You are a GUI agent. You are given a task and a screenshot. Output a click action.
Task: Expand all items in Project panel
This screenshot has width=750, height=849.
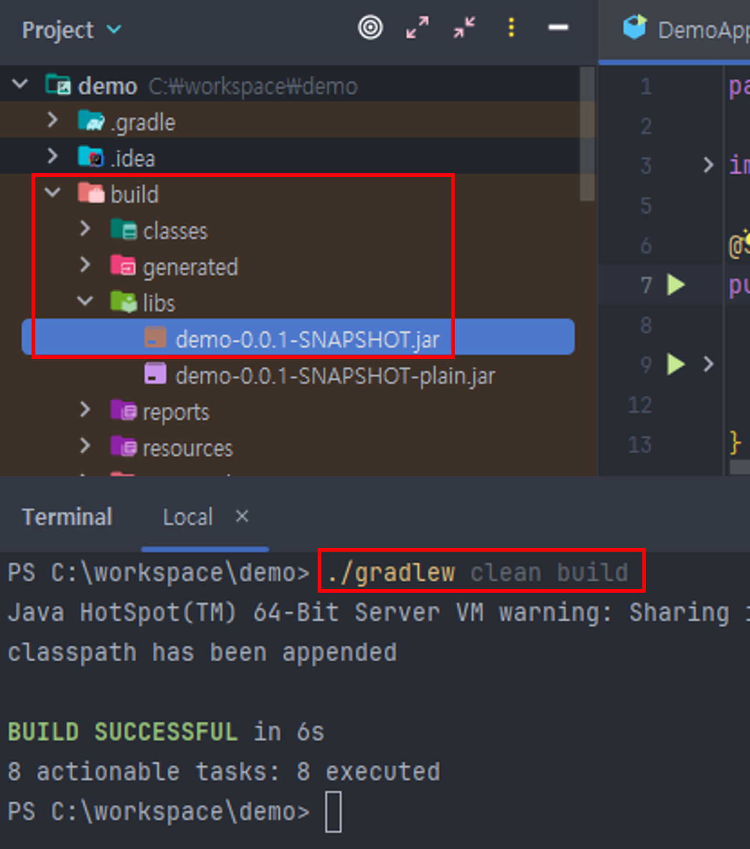point(417,27)
